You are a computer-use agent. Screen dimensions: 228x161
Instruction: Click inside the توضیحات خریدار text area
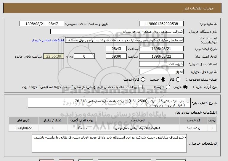[x=109, y=144]
